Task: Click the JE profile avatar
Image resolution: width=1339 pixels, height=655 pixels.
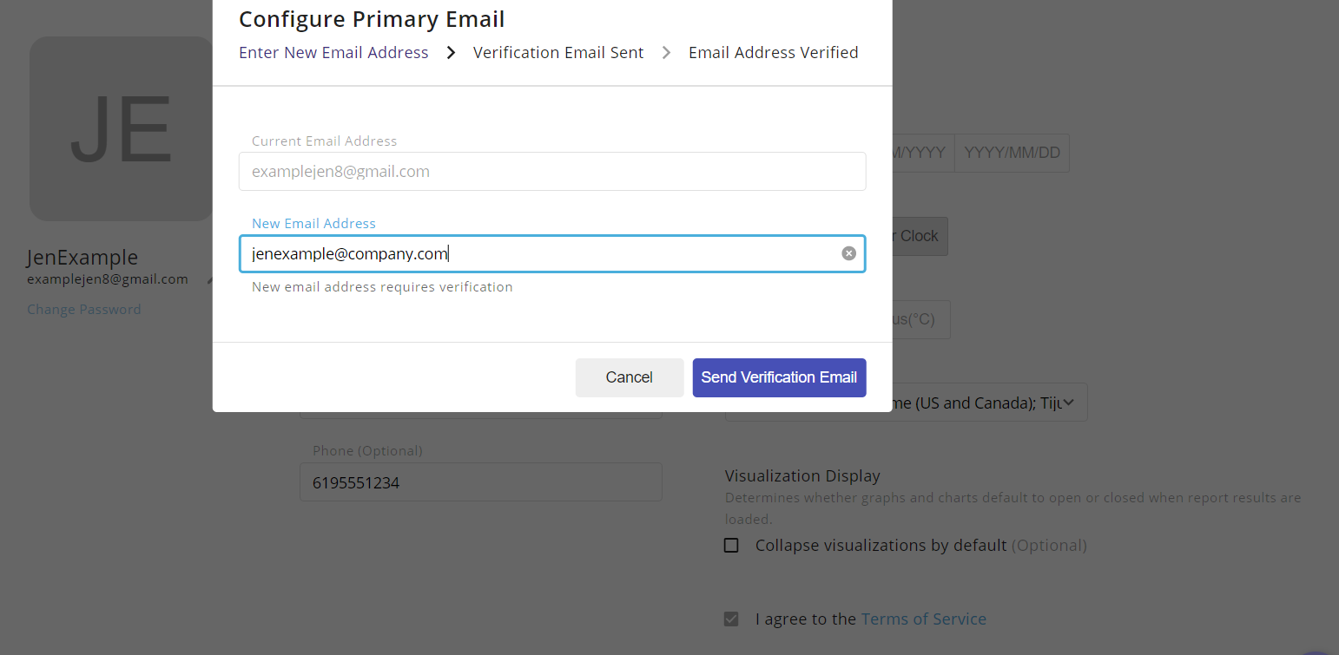Action: click(121, 128)
